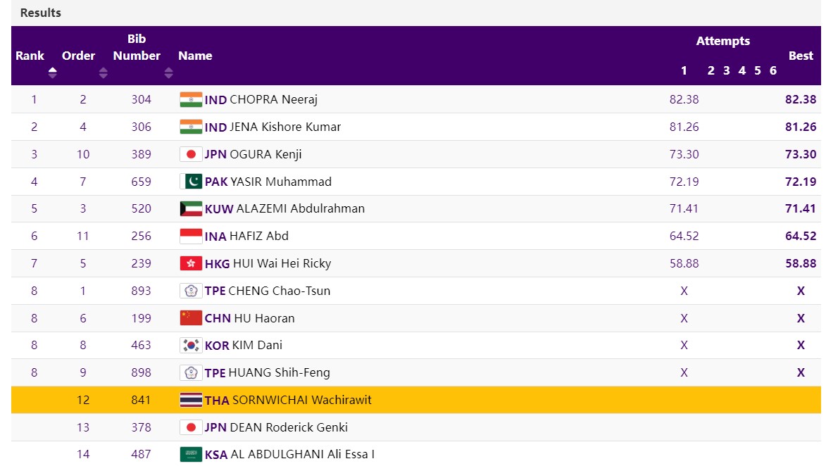Click CHENG Chao-Tsun's Chinese Taipei flag
This screenshot has width=826, height=466.
coord(190,291)
